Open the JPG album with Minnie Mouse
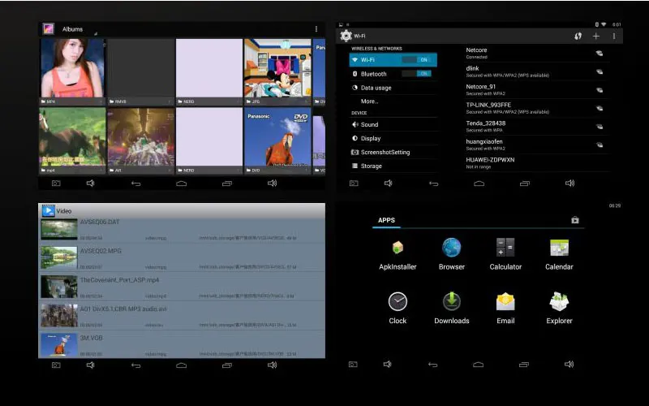Viewport: 649px width, 406px height. [277, 71]
